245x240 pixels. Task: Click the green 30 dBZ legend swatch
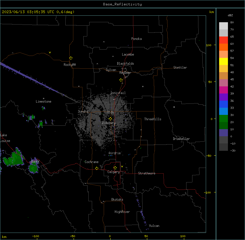click(x=223, y=119)
